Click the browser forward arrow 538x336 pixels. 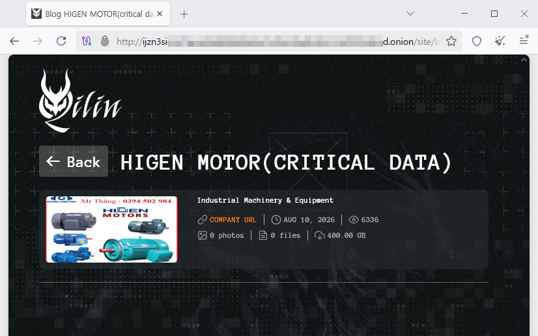tap(38, 42)
